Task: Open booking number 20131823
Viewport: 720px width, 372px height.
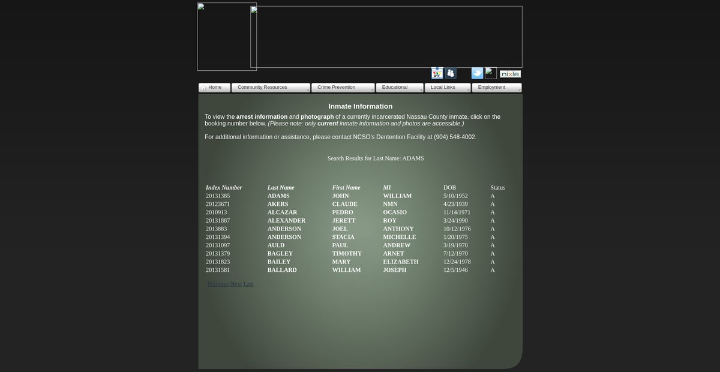Action: tap(218, 262)
